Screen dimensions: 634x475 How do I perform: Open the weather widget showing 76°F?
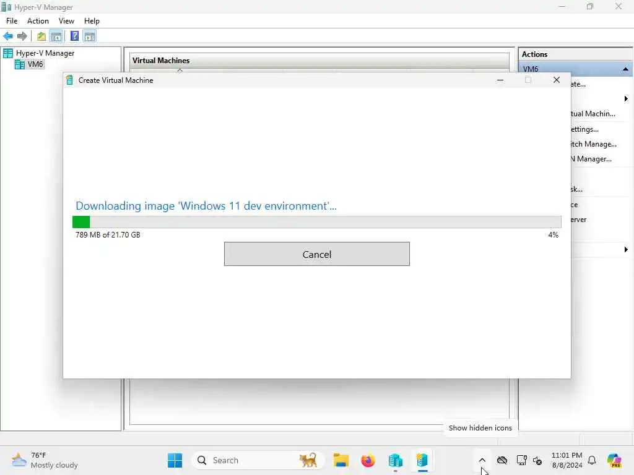[x=45, y=460]
